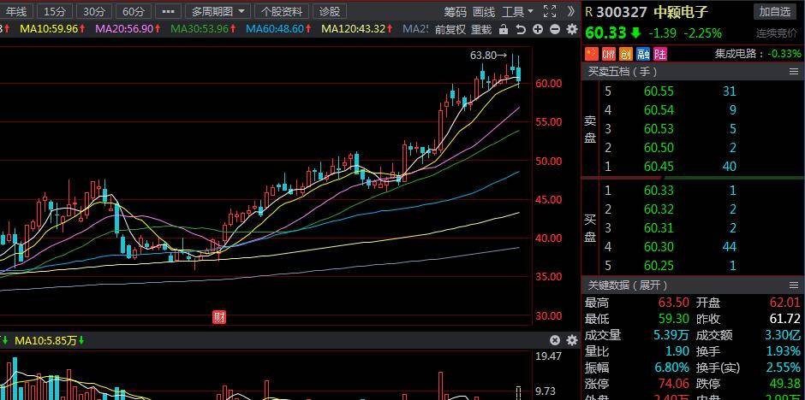Open the 买卖五档 panel menu icon

793,72
